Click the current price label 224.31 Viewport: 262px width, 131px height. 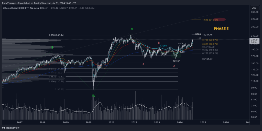tap(254, 40)
